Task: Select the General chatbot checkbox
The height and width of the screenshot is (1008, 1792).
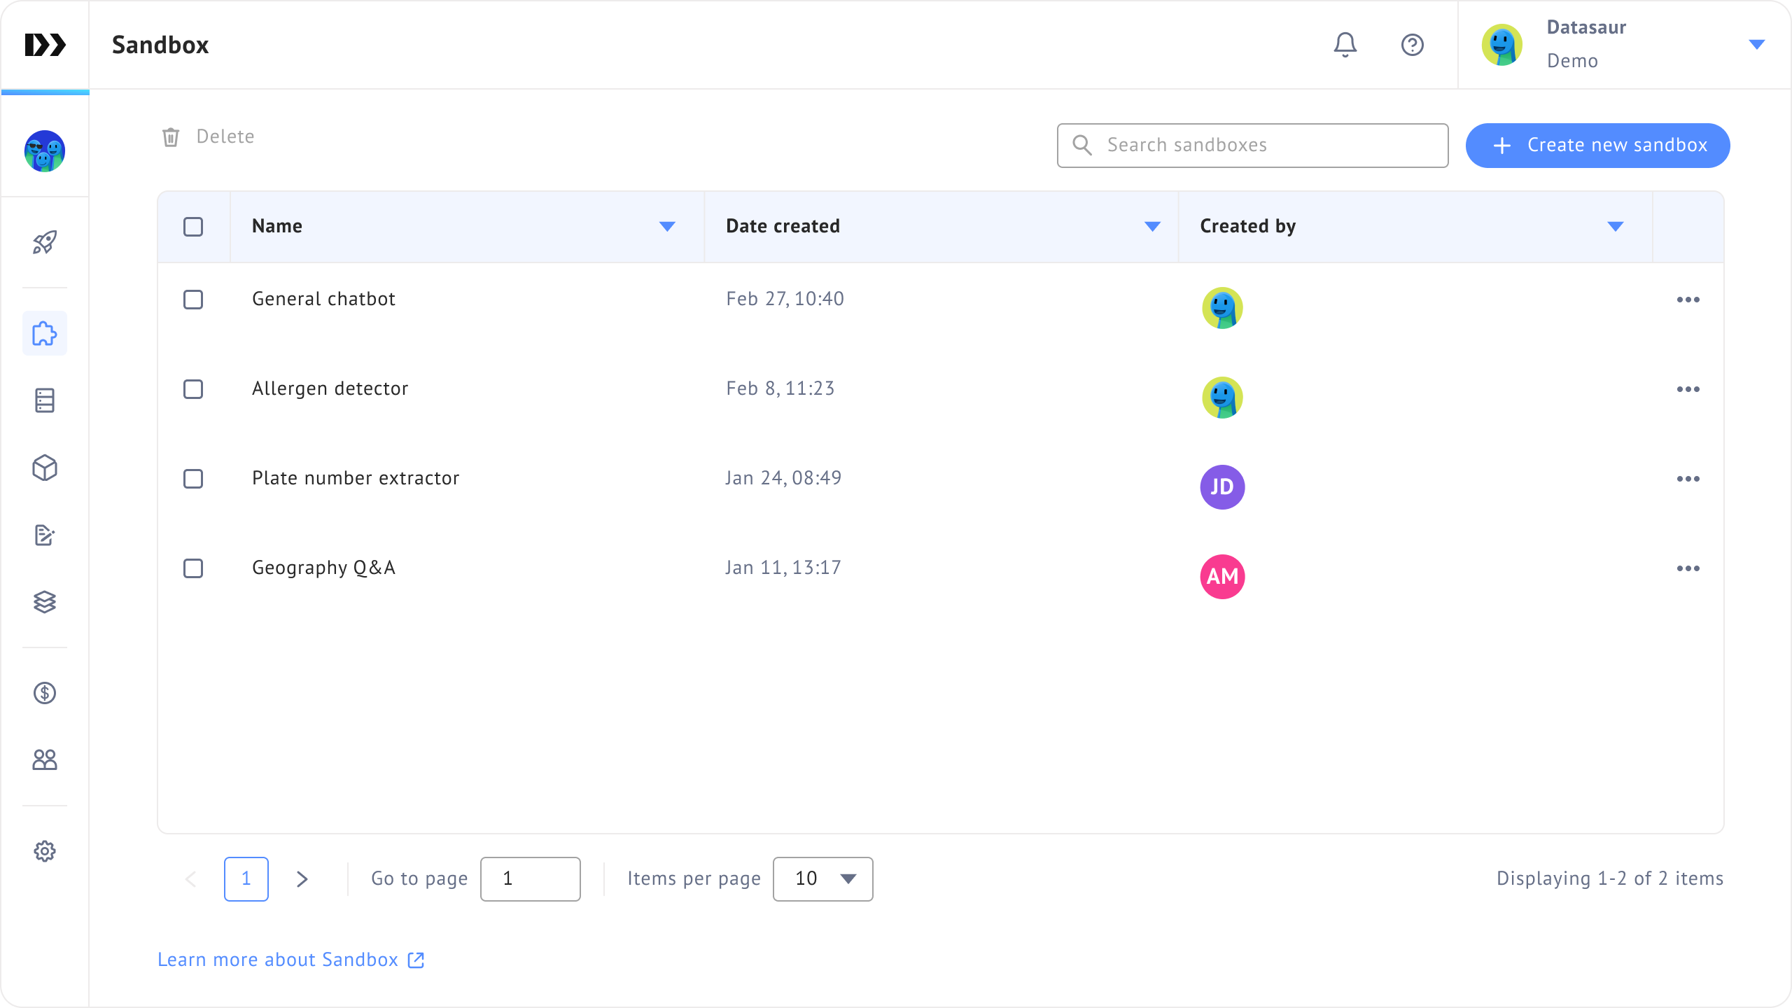Action: click(193, 300)
